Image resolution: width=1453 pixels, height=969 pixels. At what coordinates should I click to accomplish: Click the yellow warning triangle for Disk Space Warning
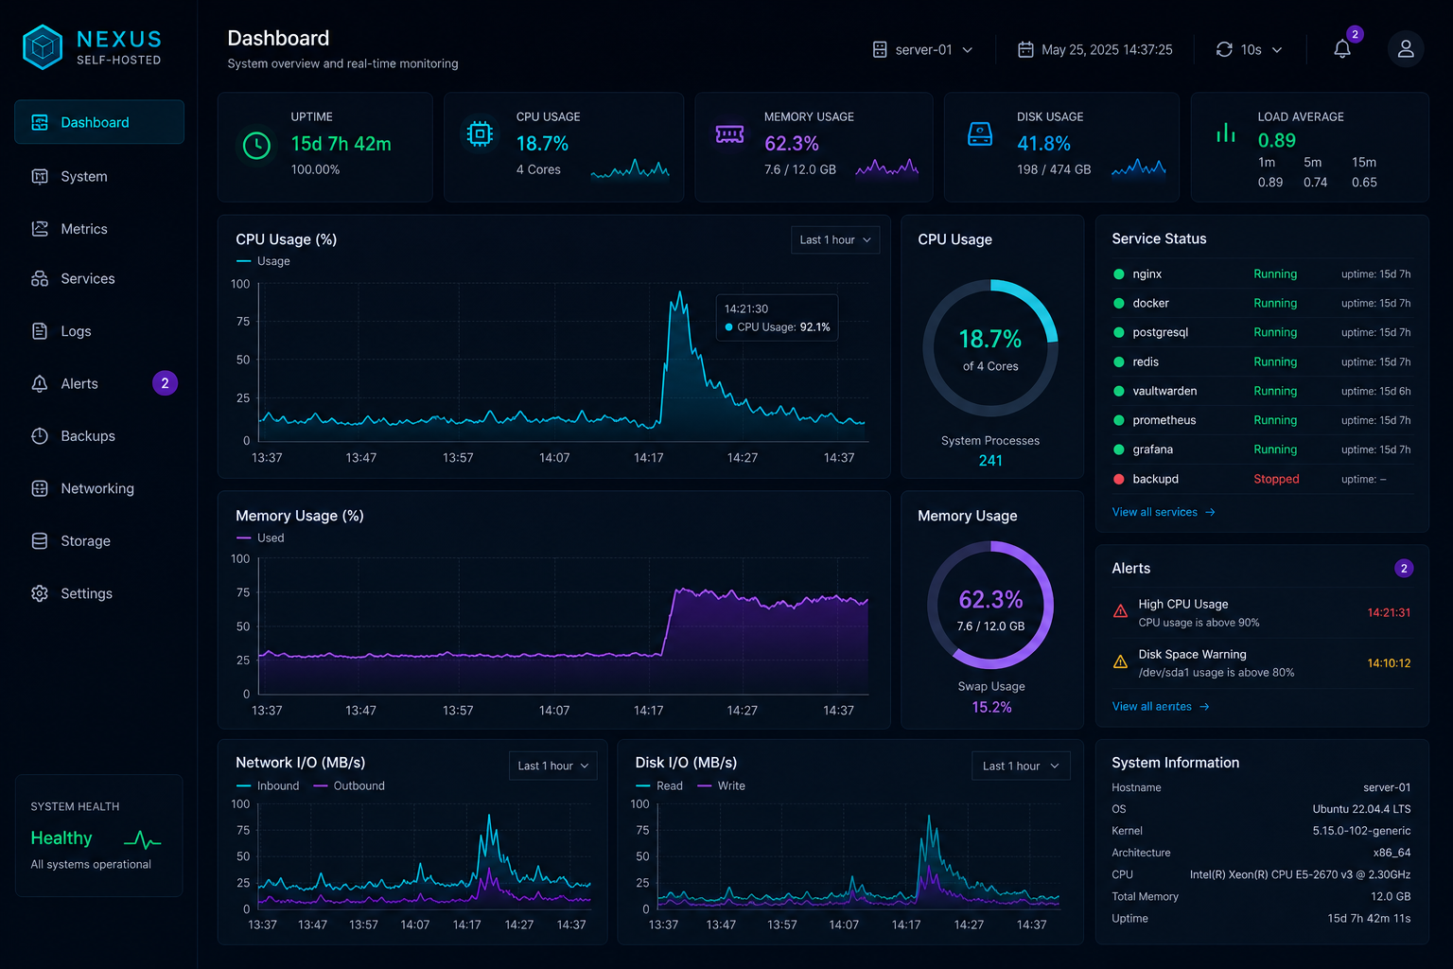[1120, 662]
